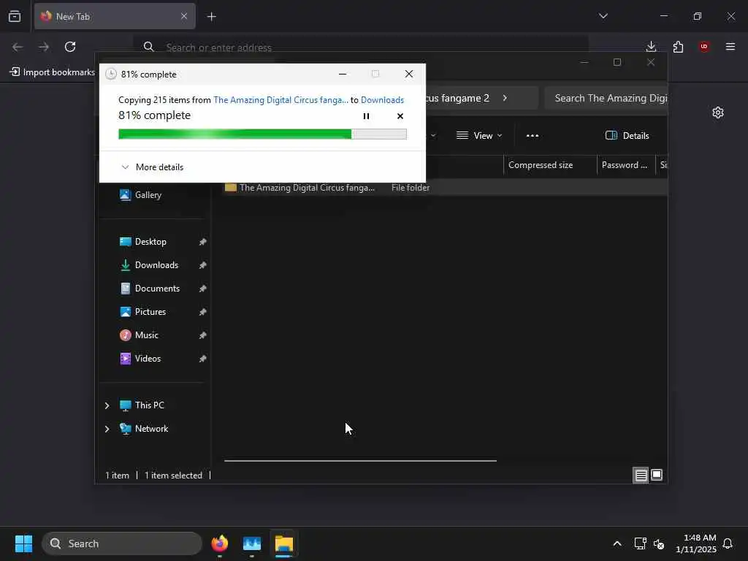Unpin Desktop using its pin icon
The height and width of the screenshot is (561, 748).
(x=203, y=242)
